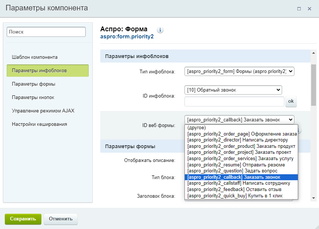Collapse the ID веб формы dropdown

(239, 120)
